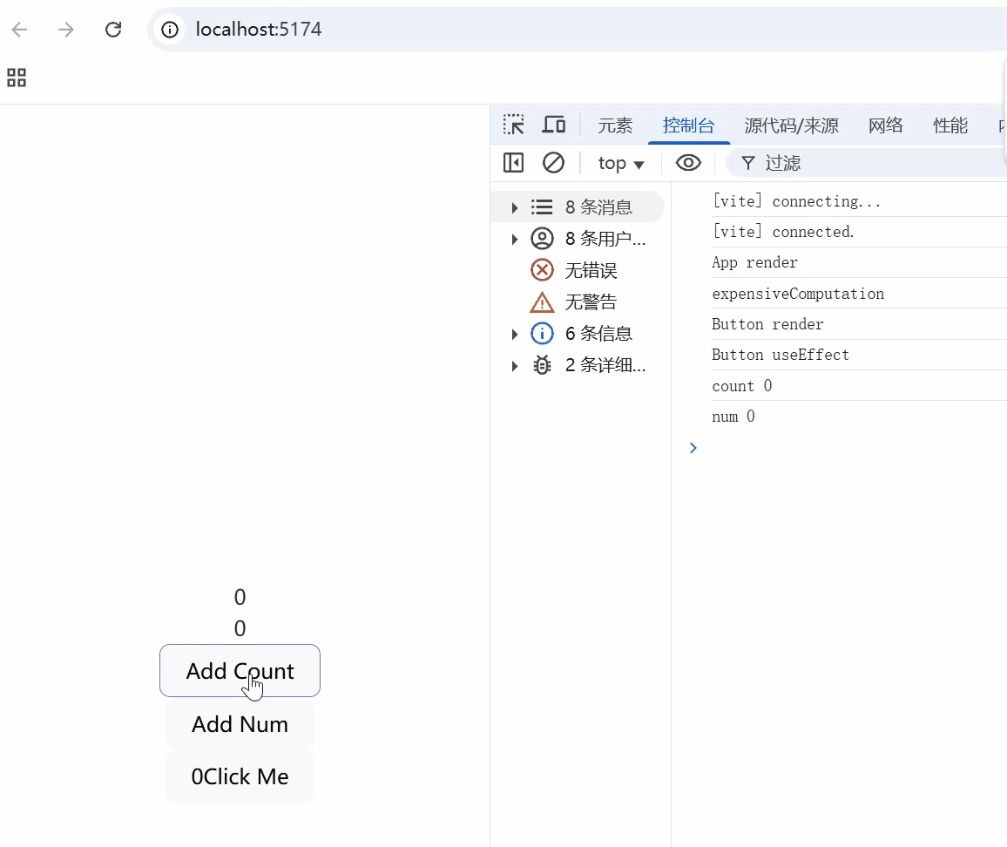Select the 无错误 filter row
This screenshot has height=847, width=1007.
point(577,270)
